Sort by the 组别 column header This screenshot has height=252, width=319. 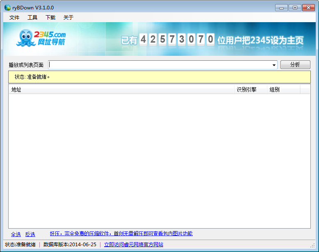[x=283, y=89]
